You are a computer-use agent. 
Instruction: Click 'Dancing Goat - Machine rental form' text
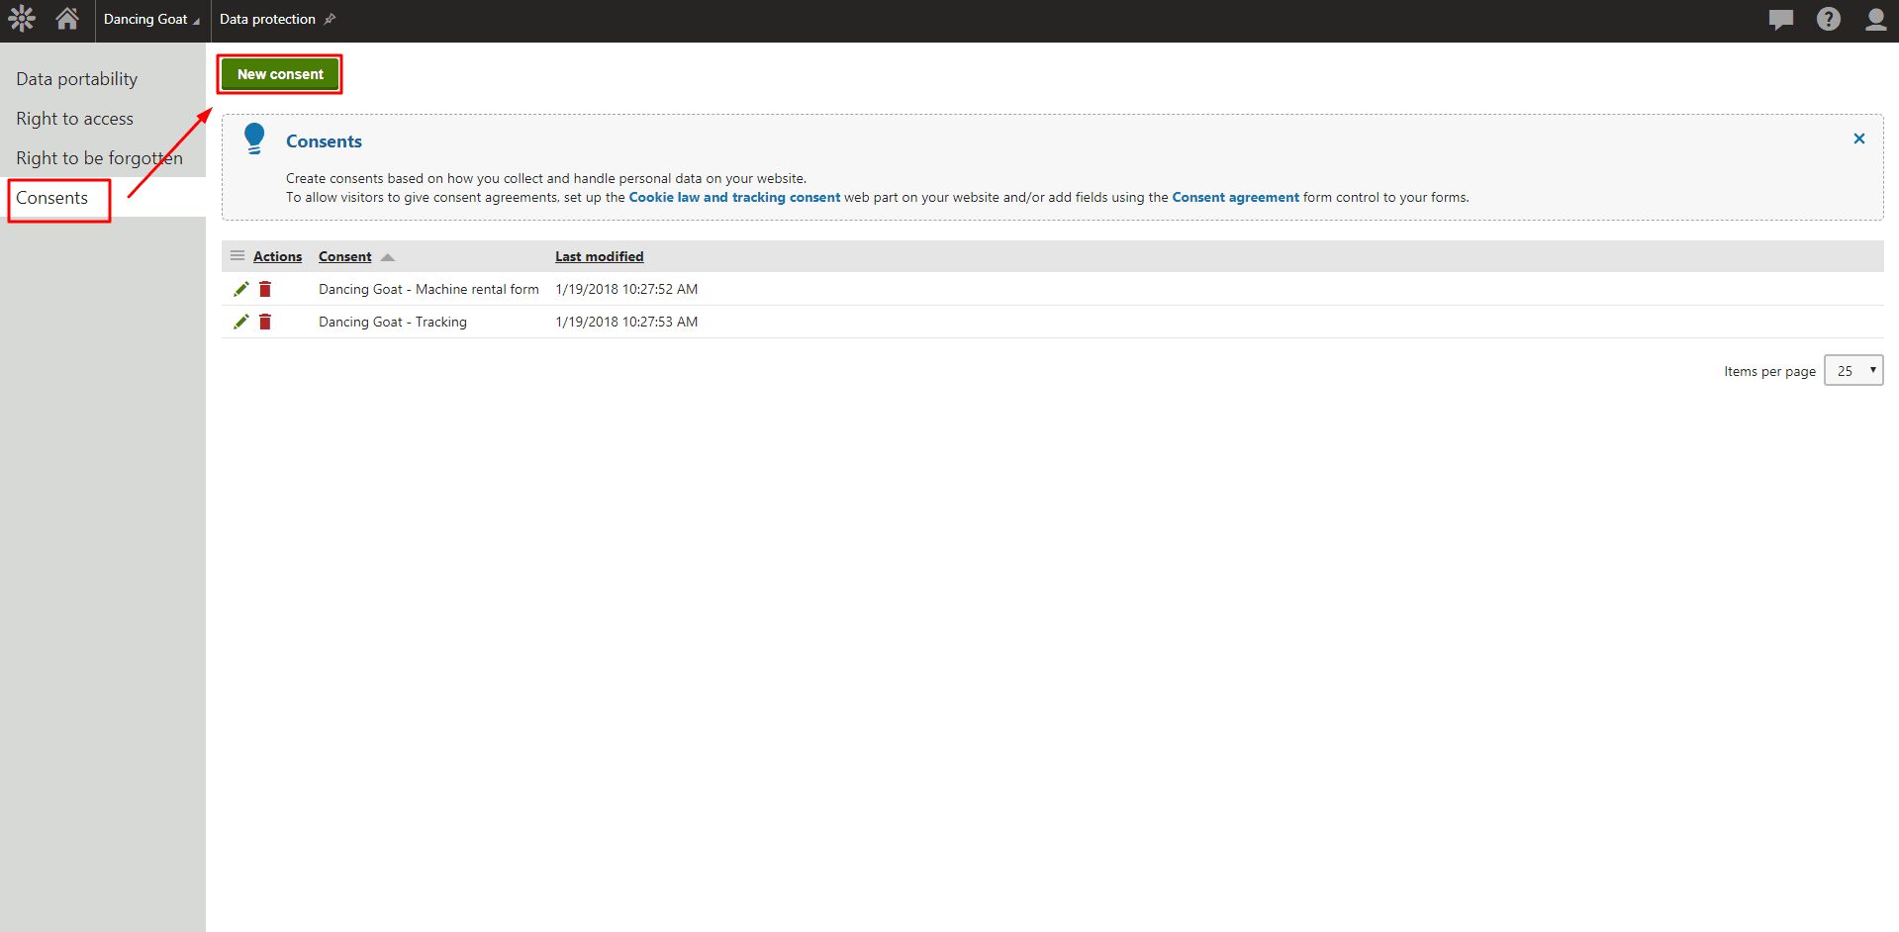point(428,289)
